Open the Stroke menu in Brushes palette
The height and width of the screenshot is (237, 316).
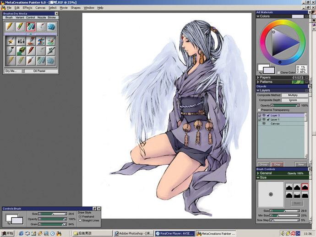click(x=52, y=17)
